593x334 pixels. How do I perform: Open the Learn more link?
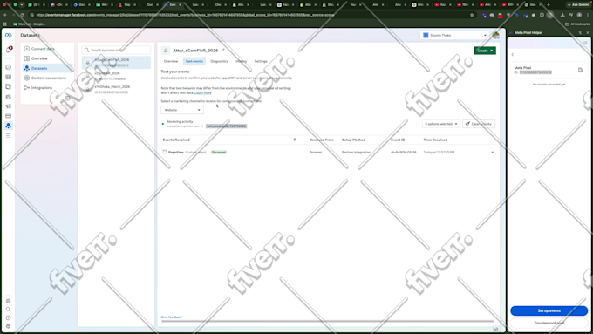202,92
